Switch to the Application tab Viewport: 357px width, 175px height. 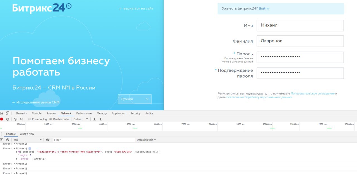click(x=119, y=113)
